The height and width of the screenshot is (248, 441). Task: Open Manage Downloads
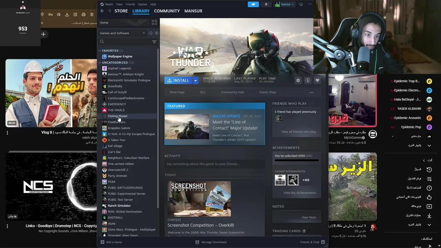(x=211, y=242)
